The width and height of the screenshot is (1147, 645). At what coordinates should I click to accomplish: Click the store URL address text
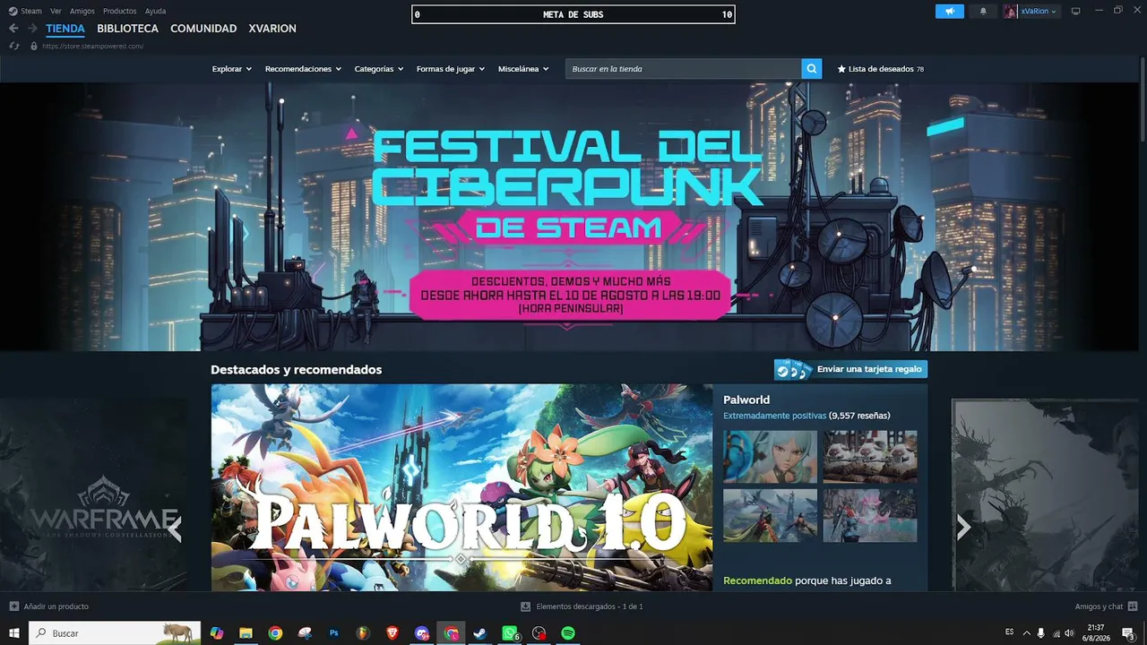click(93, 46)
